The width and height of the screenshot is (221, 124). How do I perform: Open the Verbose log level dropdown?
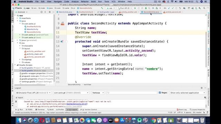tap(98, 93)
